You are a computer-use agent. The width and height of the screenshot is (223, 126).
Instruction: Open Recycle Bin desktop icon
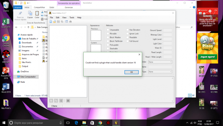[6, 7]
